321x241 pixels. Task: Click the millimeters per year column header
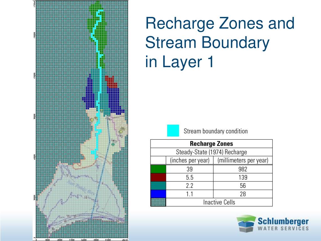[243, 160]
